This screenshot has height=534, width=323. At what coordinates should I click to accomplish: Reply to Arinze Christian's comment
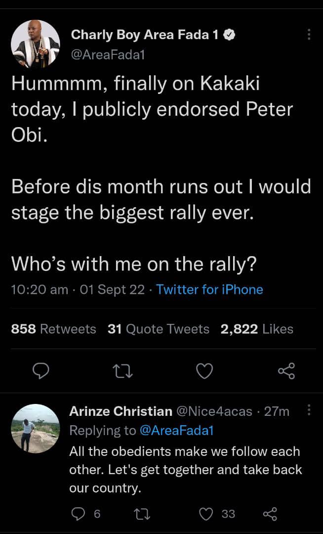tap(79, 514)
